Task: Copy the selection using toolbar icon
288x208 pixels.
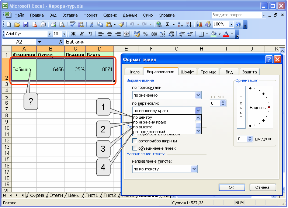Action: click(x=100, y=24)
